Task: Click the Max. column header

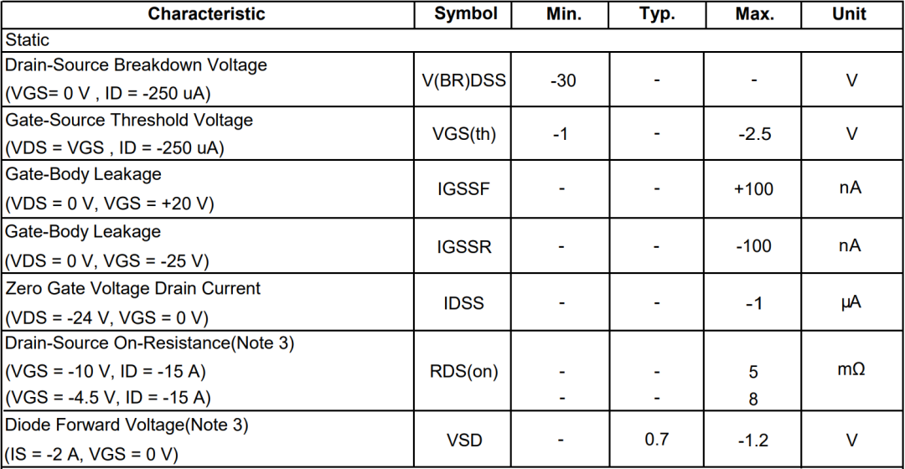Action: (x=754, y=14)
